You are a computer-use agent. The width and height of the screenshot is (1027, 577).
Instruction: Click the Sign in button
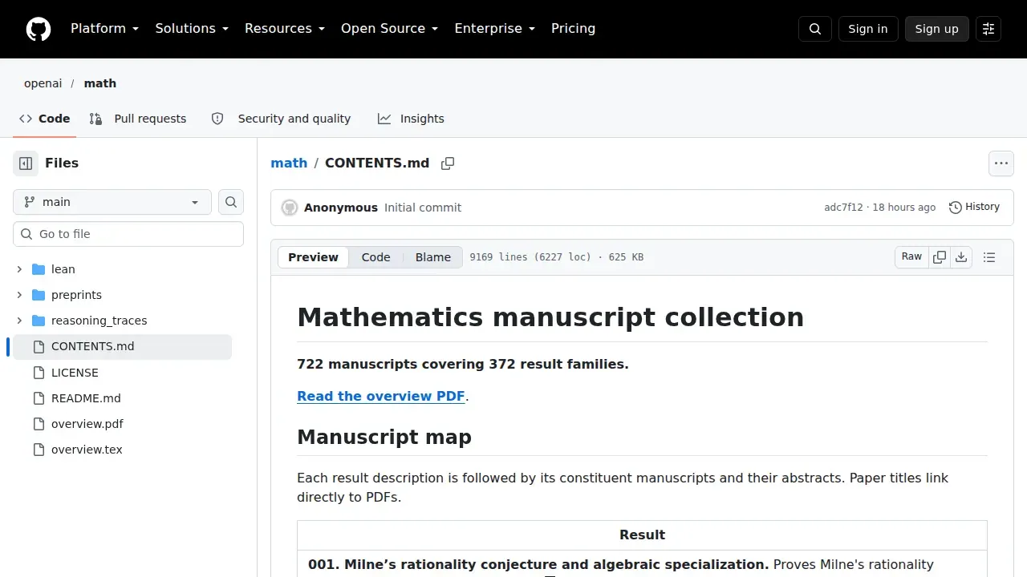click(x=868, y=29)
